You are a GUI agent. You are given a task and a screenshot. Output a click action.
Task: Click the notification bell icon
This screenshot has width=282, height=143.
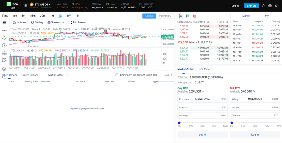264,6
